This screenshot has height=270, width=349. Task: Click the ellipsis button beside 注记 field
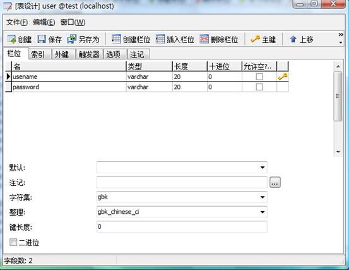click(275, 182)
